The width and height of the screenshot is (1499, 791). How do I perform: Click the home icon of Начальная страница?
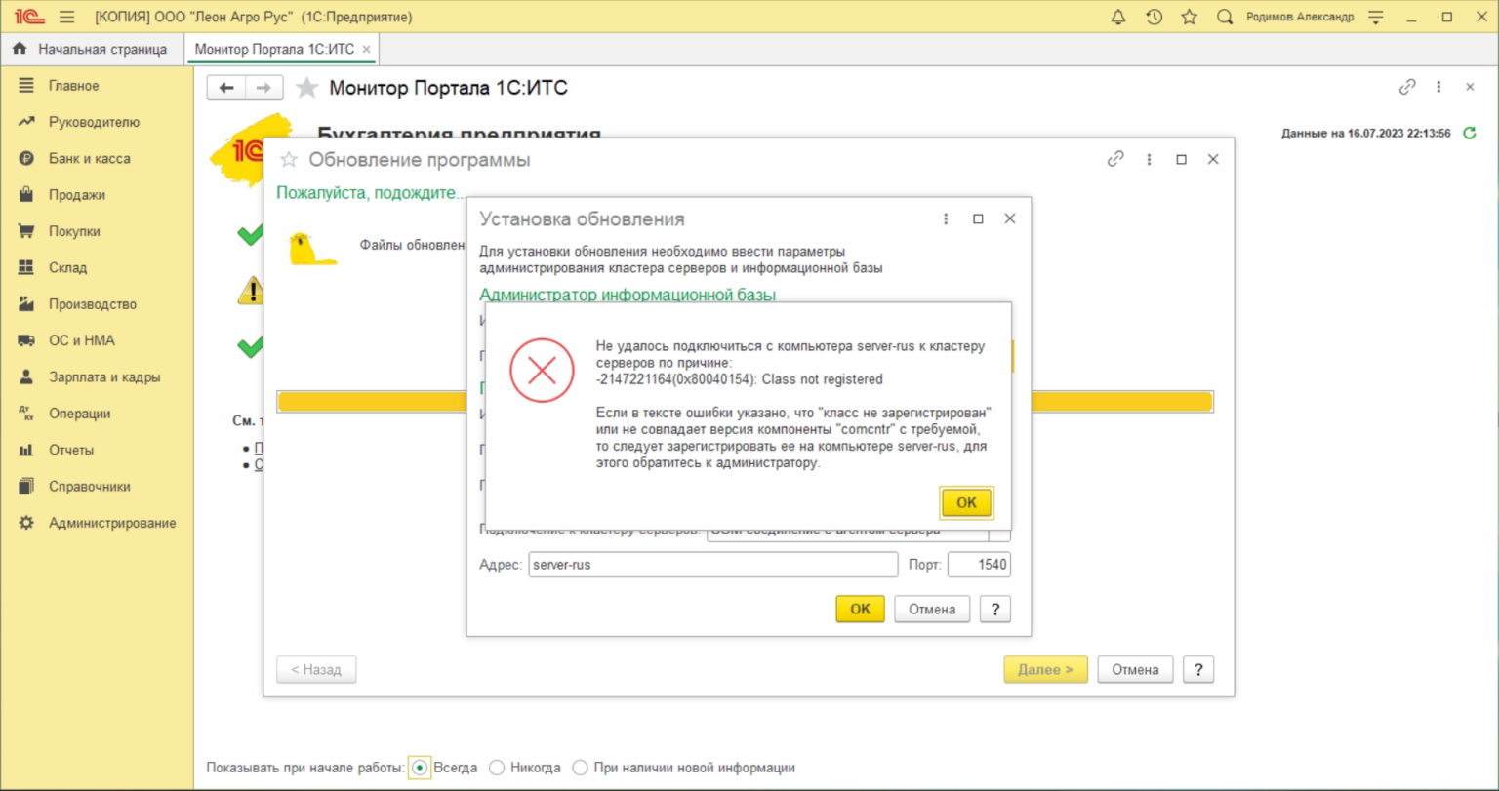click(20, 49)
